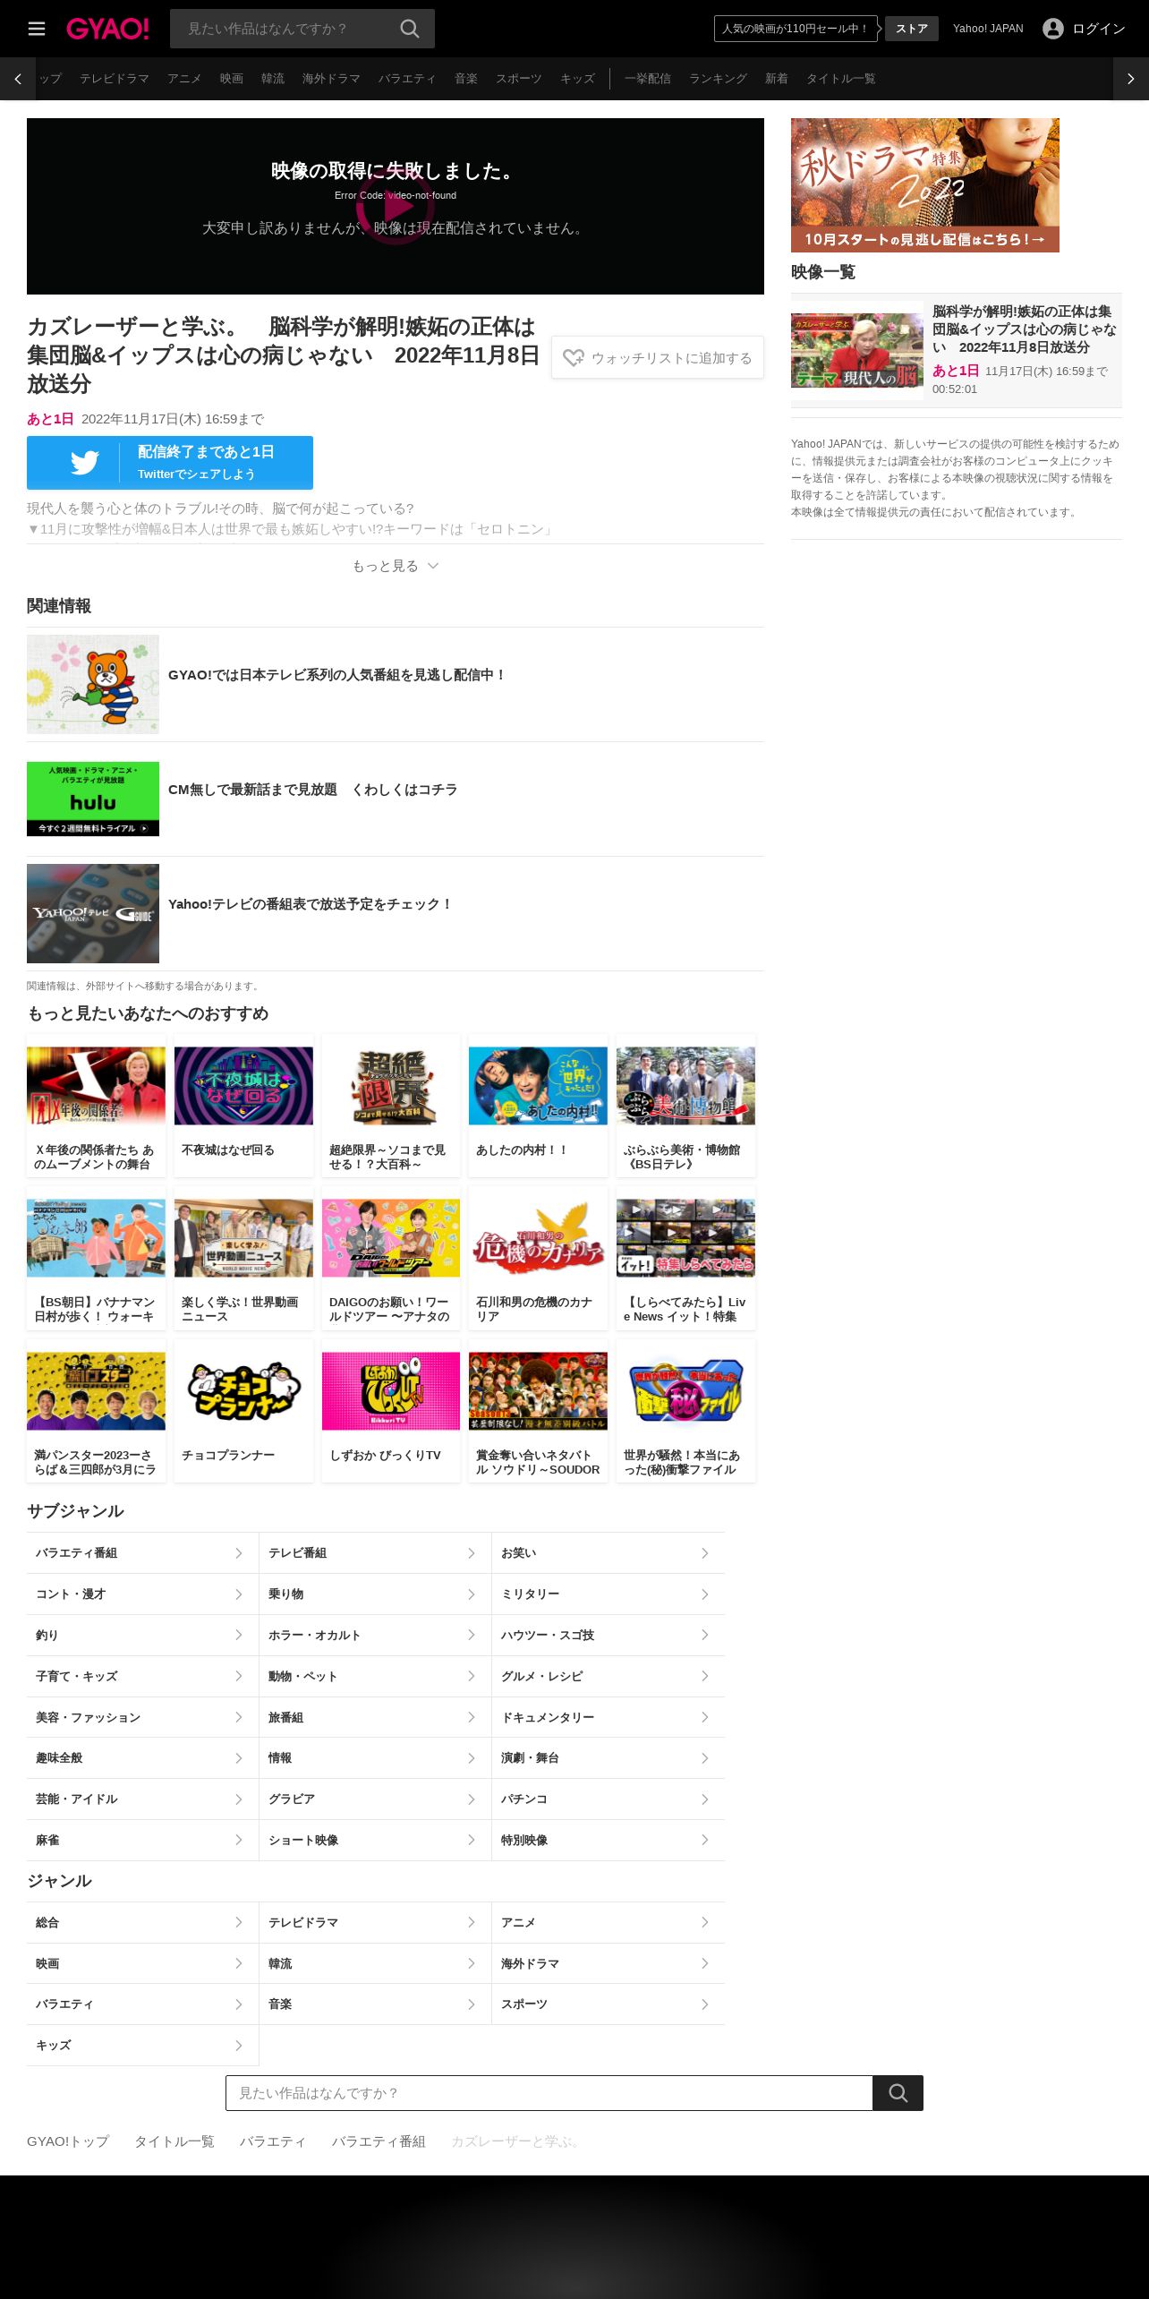Open the ドキュメンタリー subgenre row

click(609, 1718)
